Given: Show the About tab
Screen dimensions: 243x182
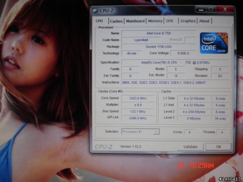Looking at the screenshot, I should (204, 21).
